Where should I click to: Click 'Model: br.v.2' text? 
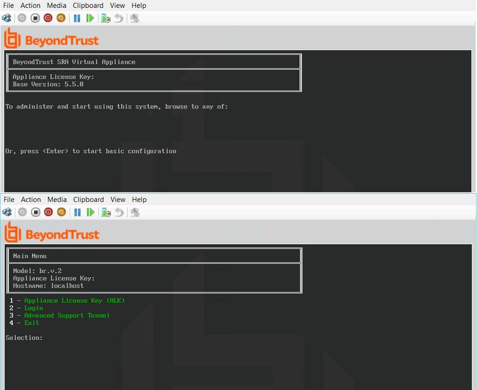[x=37, y=270]
